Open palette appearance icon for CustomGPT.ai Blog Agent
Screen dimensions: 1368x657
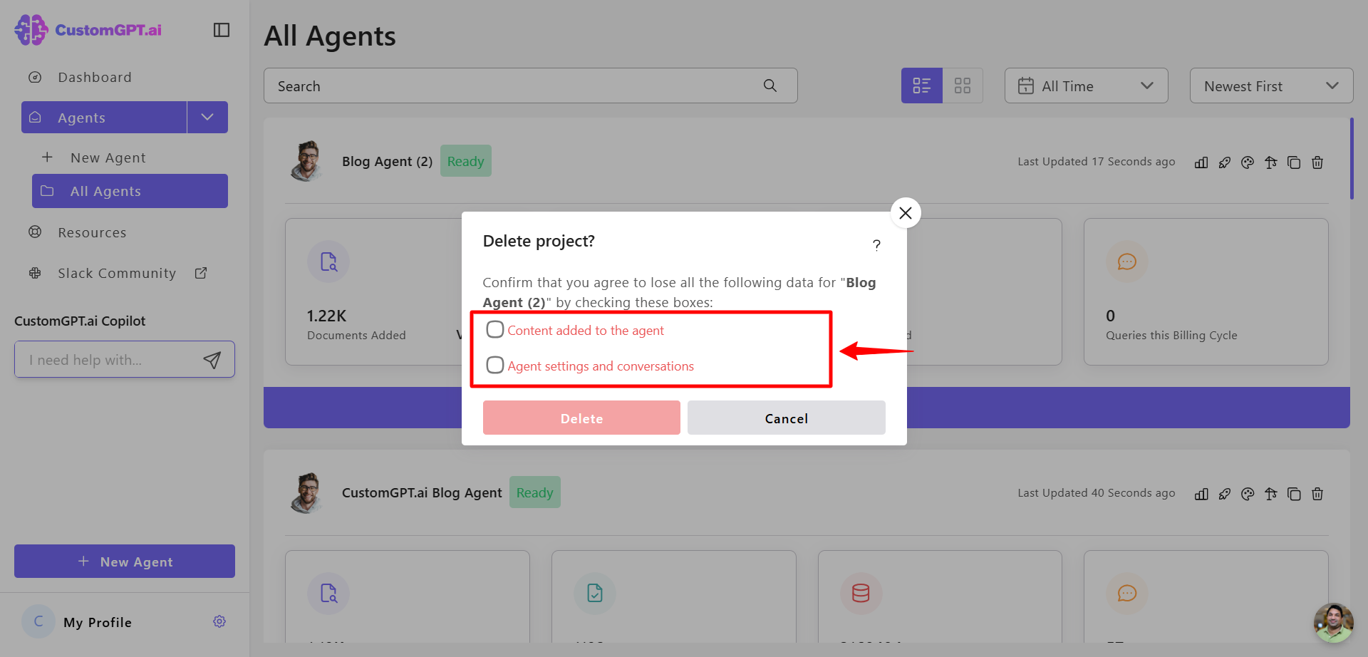coord(1248,494)
